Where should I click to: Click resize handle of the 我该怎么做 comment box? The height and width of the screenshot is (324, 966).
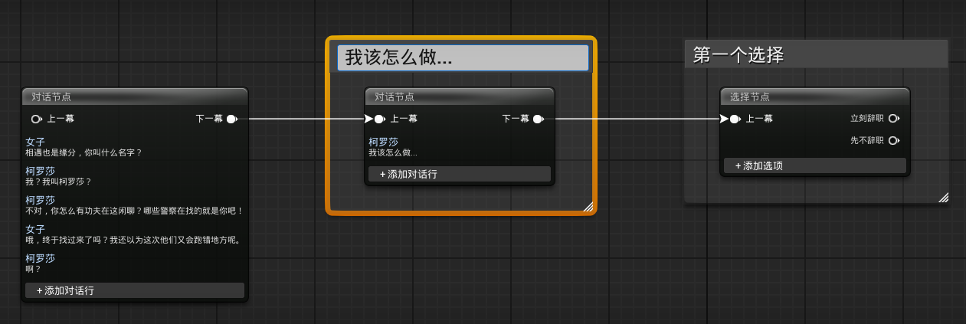(x=588, y=206)
